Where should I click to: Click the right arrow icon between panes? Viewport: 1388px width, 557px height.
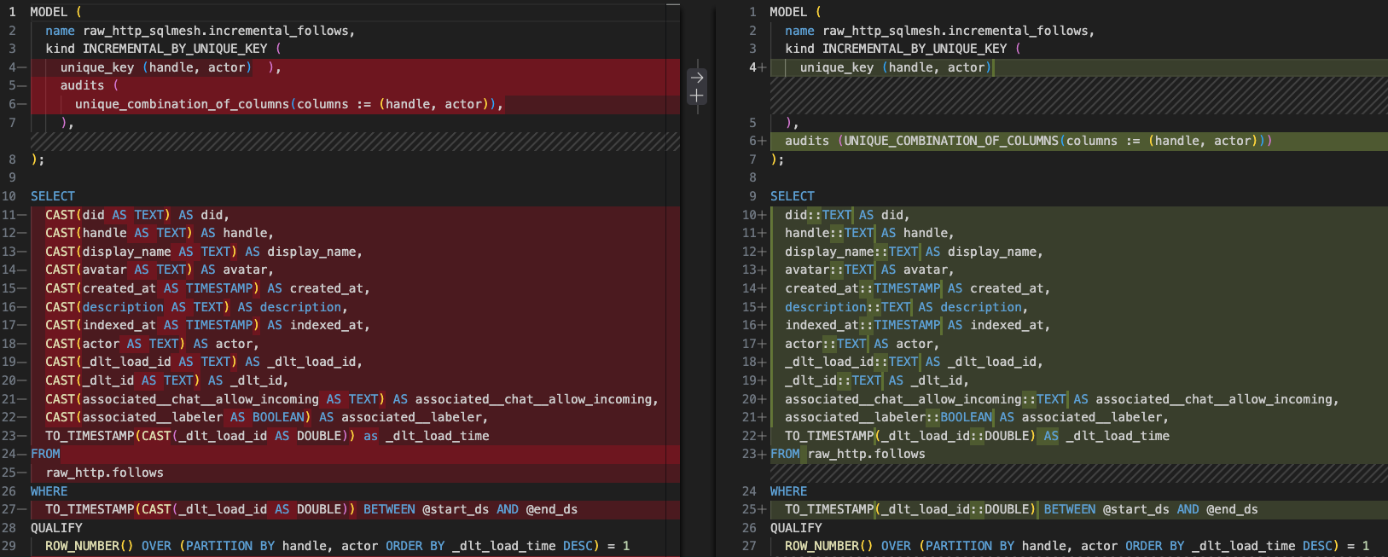(697, 77)
